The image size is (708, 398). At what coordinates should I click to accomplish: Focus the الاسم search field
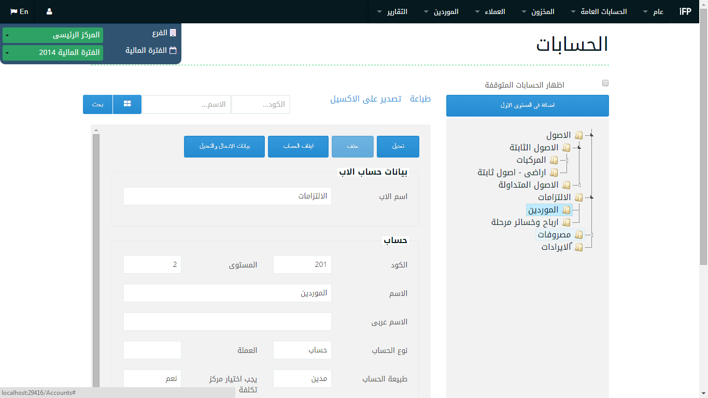click(187, 104)
